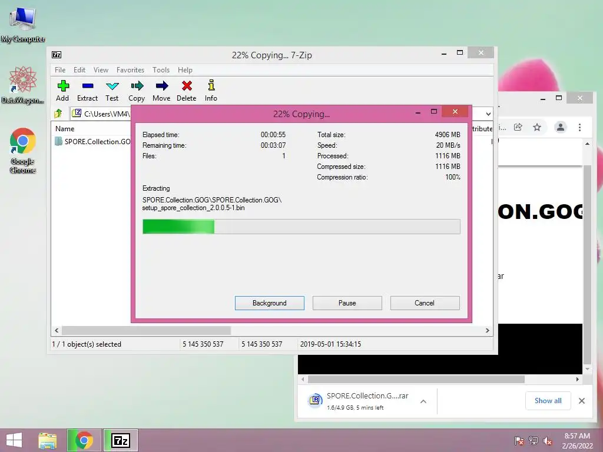Select the Google Chrome desktop shortcut

pos(23,151)
